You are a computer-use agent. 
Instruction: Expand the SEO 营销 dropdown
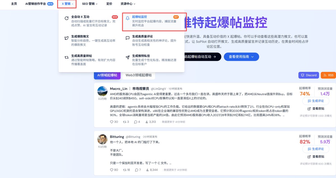(90, 4)
